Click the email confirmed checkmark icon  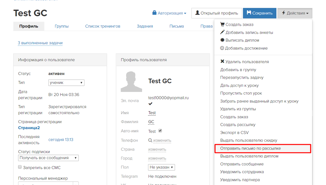click(x=150, y=104)
